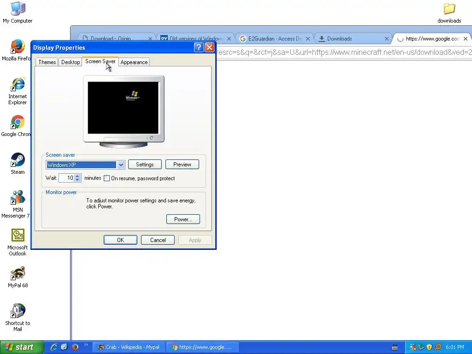Switch to the Appearance tab
The width and height of the screenshot is (472, 354).
[134, 62]
